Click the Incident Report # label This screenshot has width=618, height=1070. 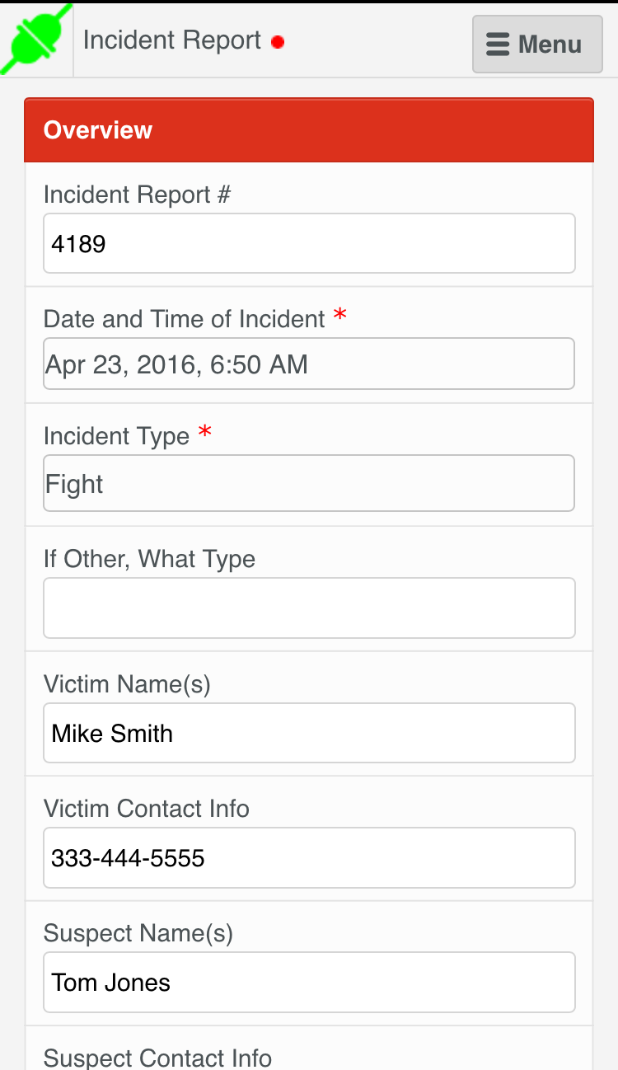coord(137,195)
